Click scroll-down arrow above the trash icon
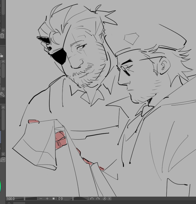The width and height of the screenshot is (196, 204). [3, 30]
